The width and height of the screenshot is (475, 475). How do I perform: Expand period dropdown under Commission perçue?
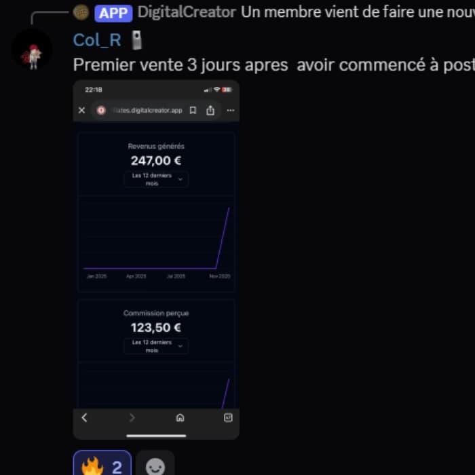(x=156, y=346)
